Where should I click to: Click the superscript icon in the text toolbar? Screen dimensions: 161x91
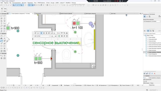[x=62, y=33]
